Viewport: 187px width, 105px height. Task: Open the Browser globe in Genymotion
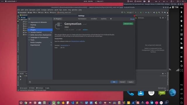[x=172, y=92]
